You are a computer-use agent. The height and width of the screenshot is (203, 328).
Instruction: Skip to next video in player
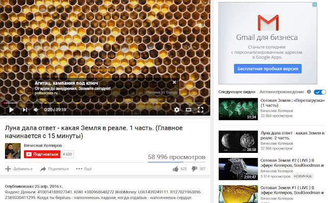25,109
